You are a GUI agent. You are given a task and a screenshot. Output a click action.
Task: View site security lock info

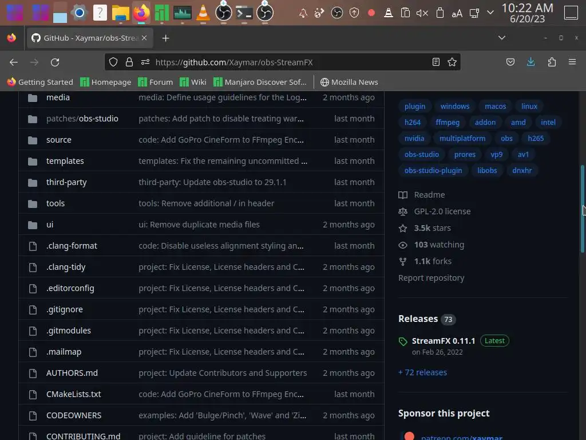tap(129, 62)
